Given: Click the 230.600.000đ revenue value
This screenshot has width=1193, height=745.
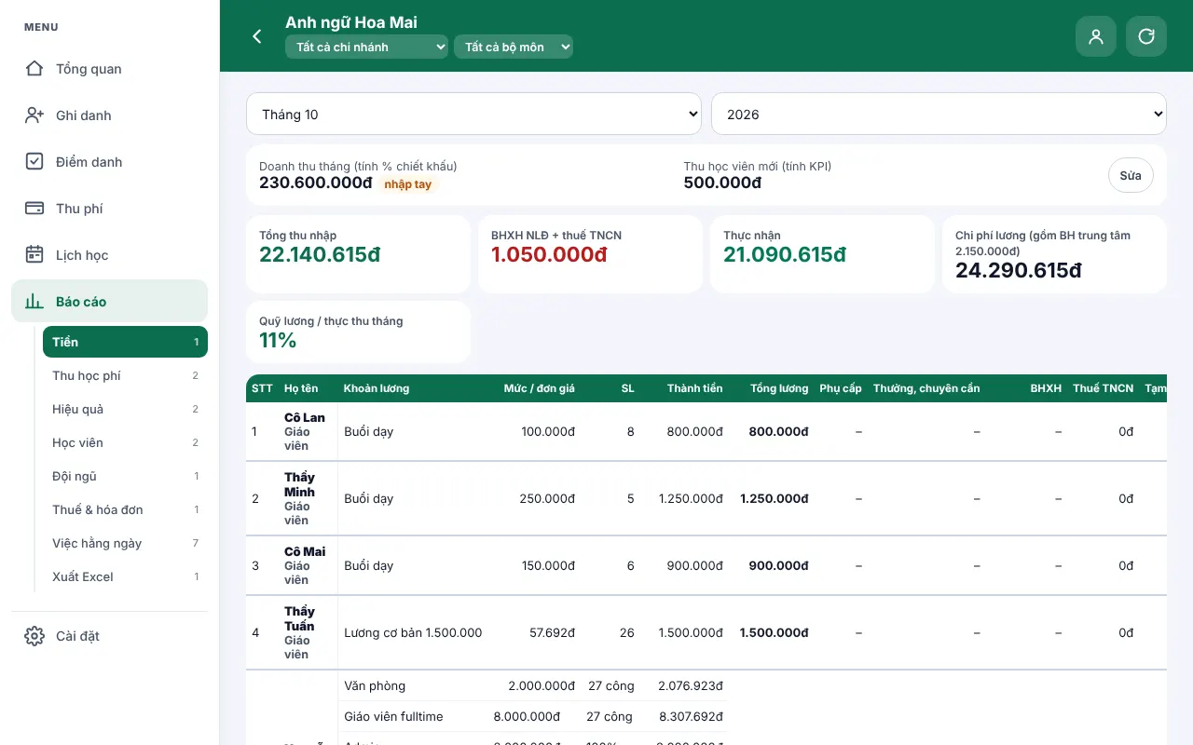Looking at the screenshot, I should (316, 183).
